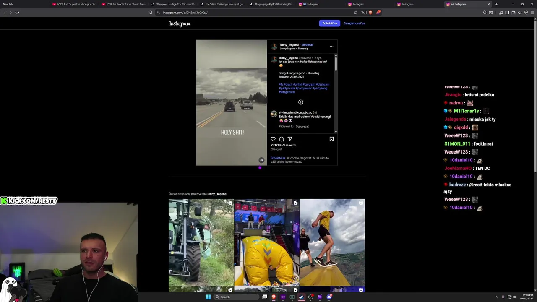
Task: Open Windows Start menu
Action: [x=208, y=297]
